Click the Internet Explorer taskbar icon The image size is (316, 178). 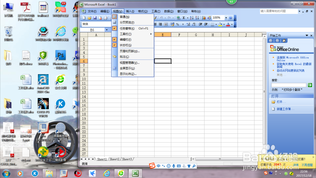(106, 173)
